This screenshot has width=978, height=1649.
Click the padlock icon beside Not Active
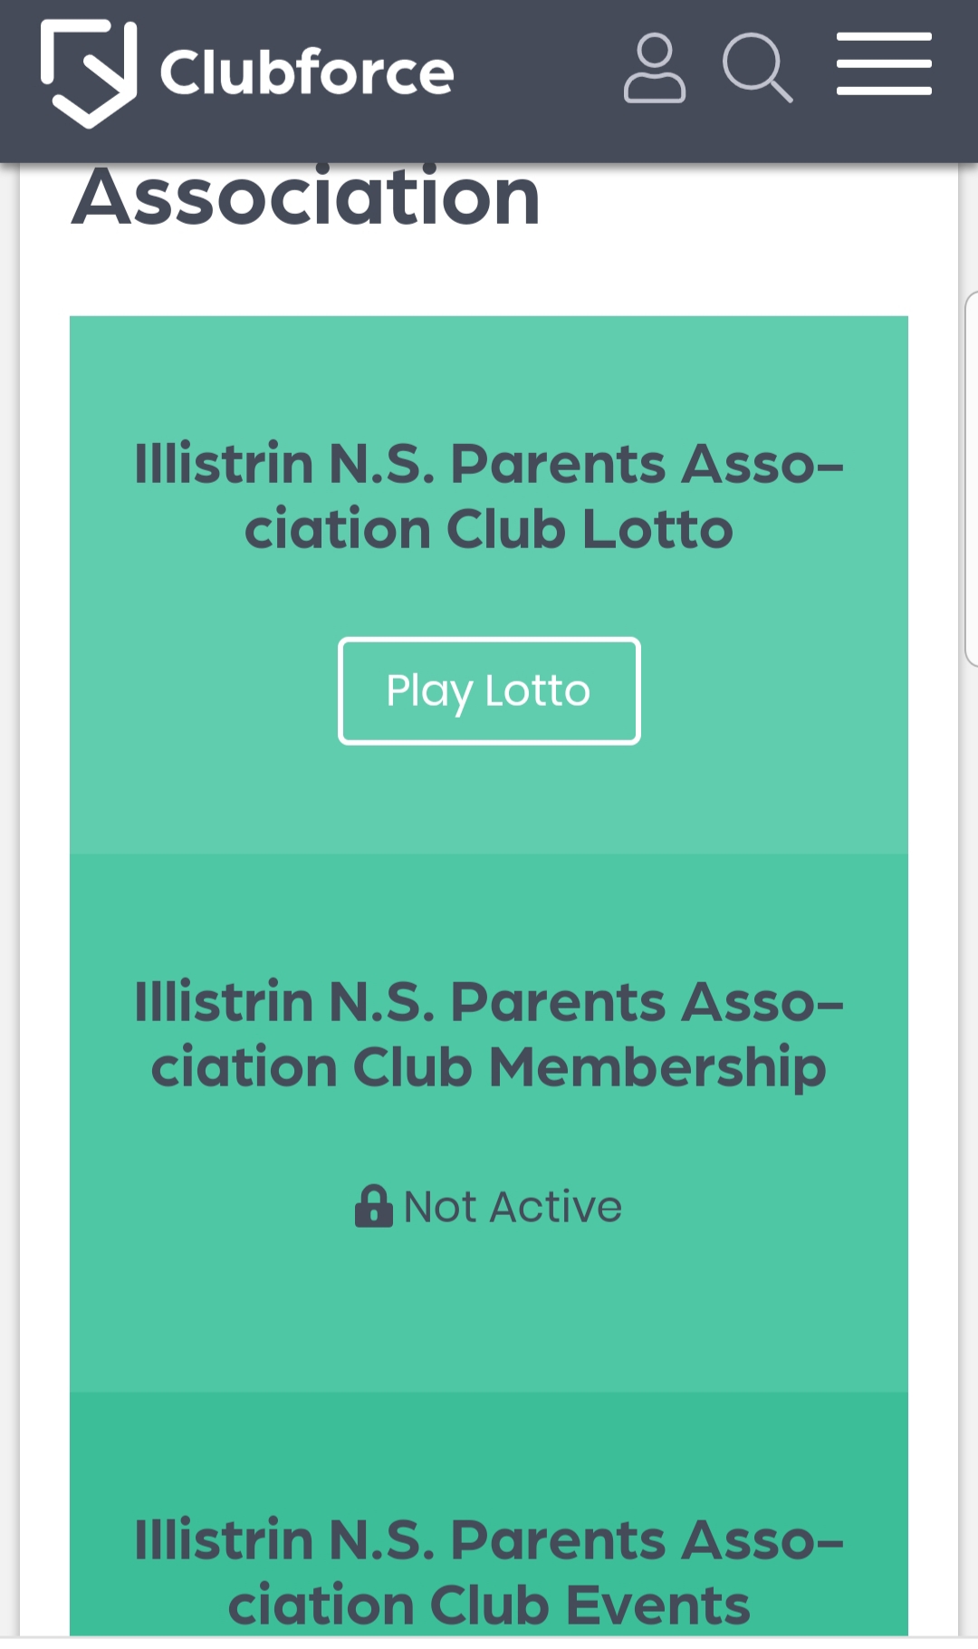(x=373, y=1206)
